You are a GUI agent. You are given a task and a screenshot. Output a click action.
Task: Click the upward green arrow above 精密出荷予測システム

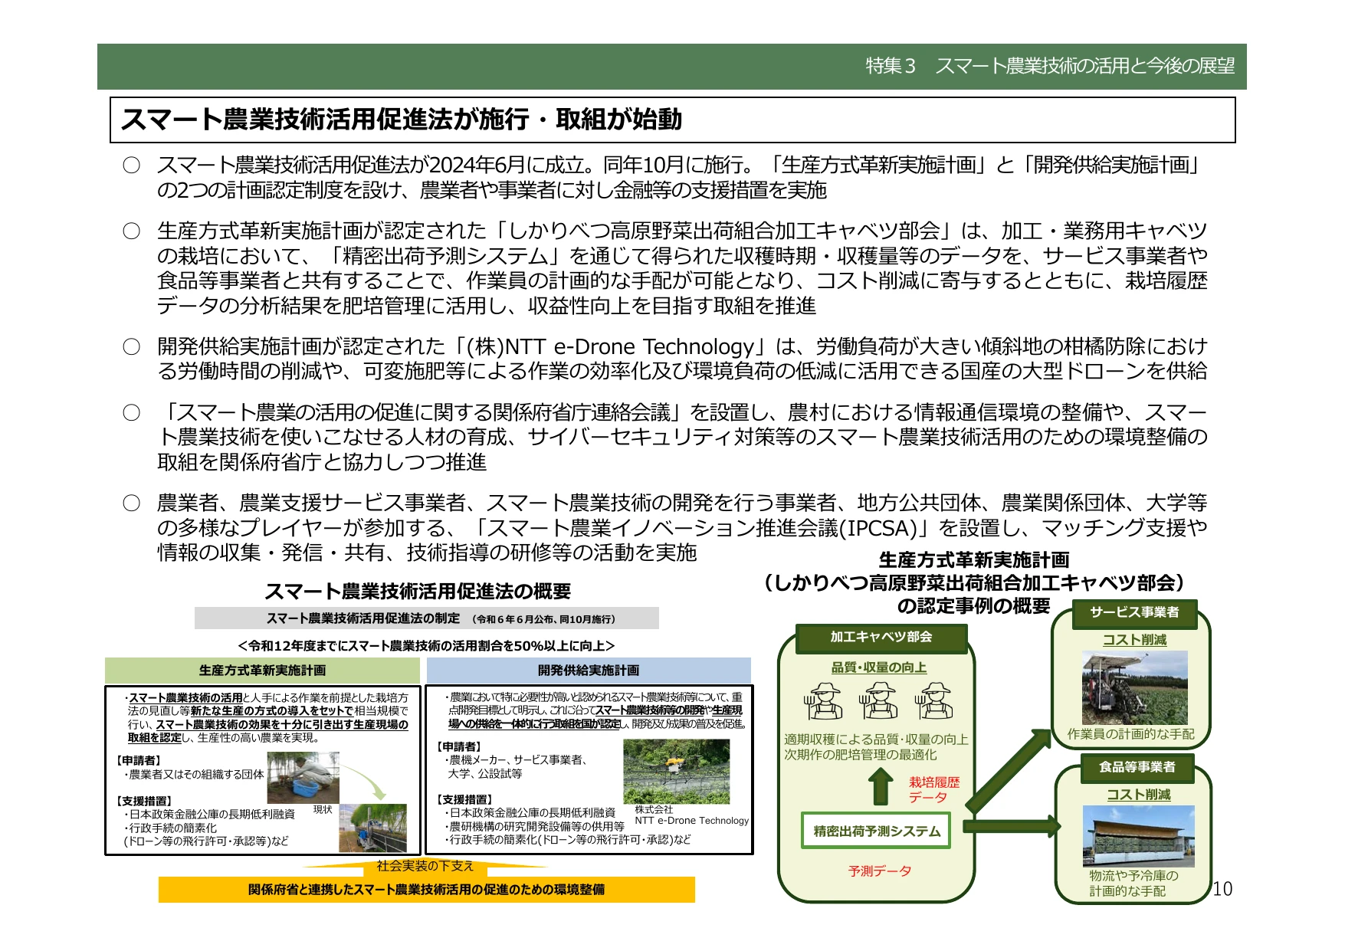point(881,786)
